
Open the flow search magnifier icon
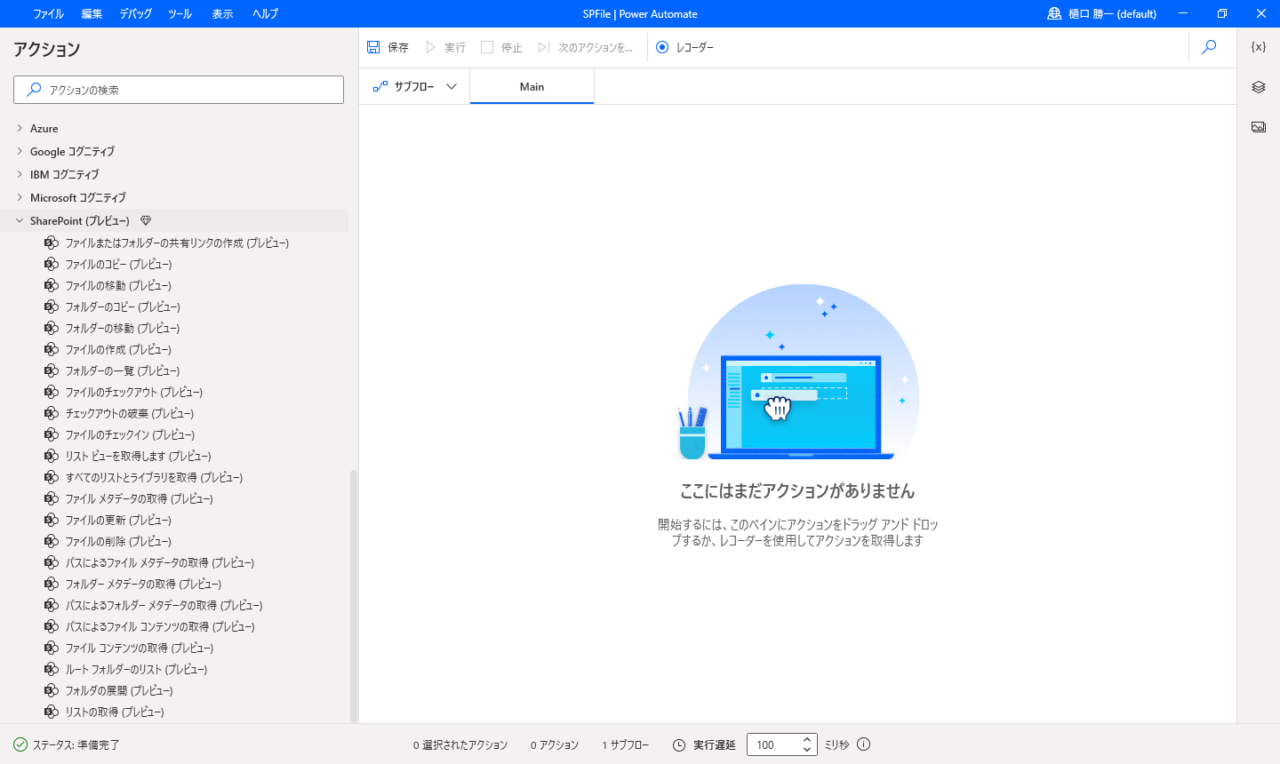click(1209, 47)
